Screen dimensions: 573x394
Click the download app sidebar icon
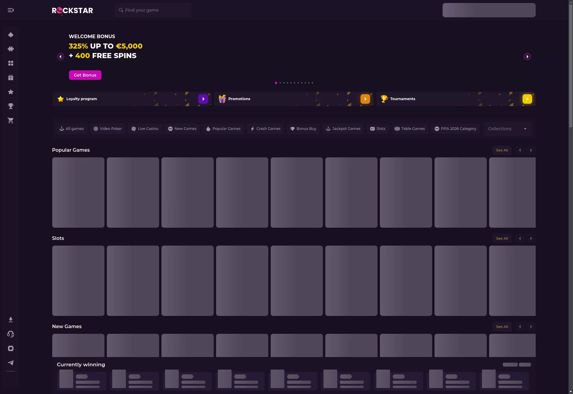11,320
